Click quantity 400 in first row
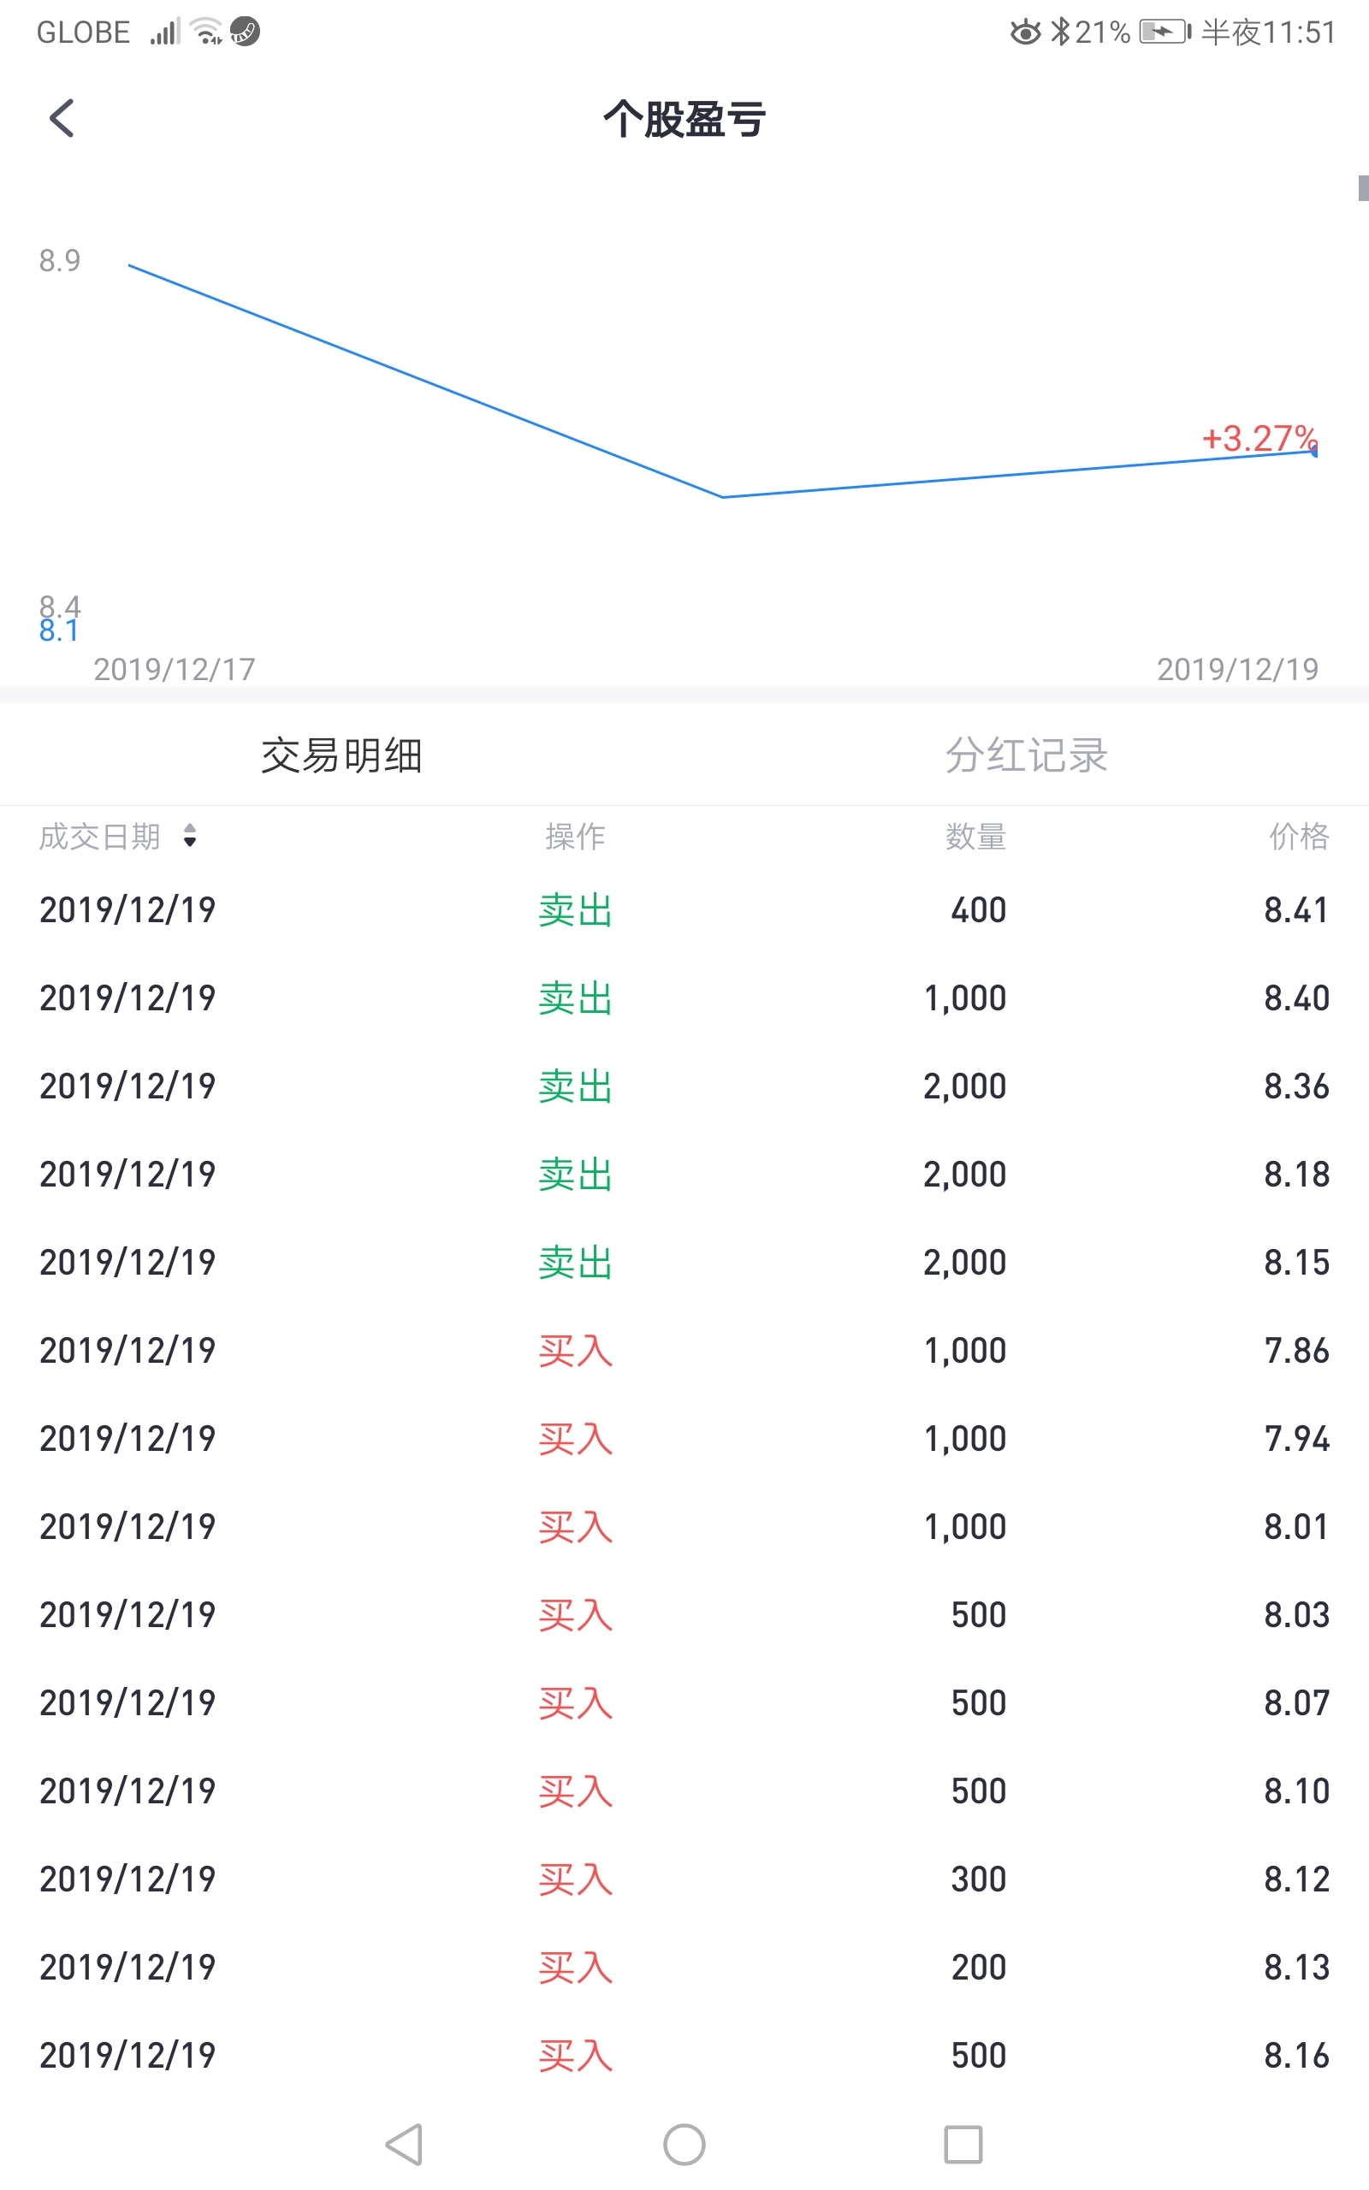1369x2190 pixels. pos(978,909)
